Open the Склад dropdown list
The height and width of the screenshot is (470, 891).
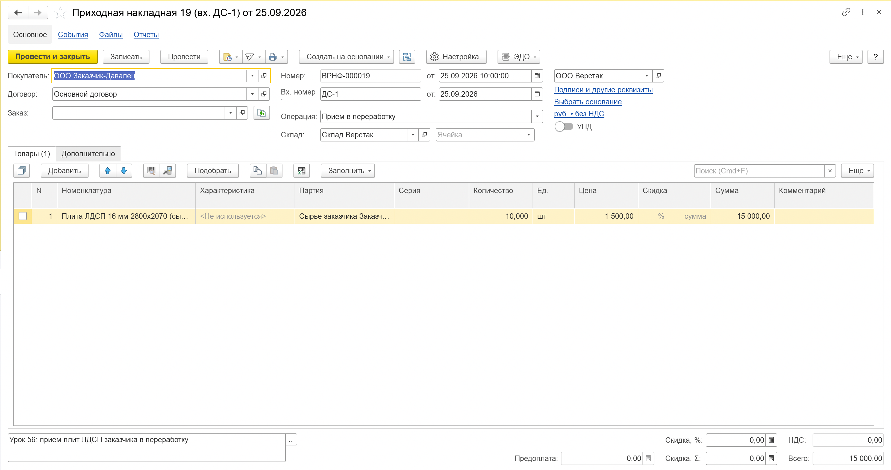[412, 135]
